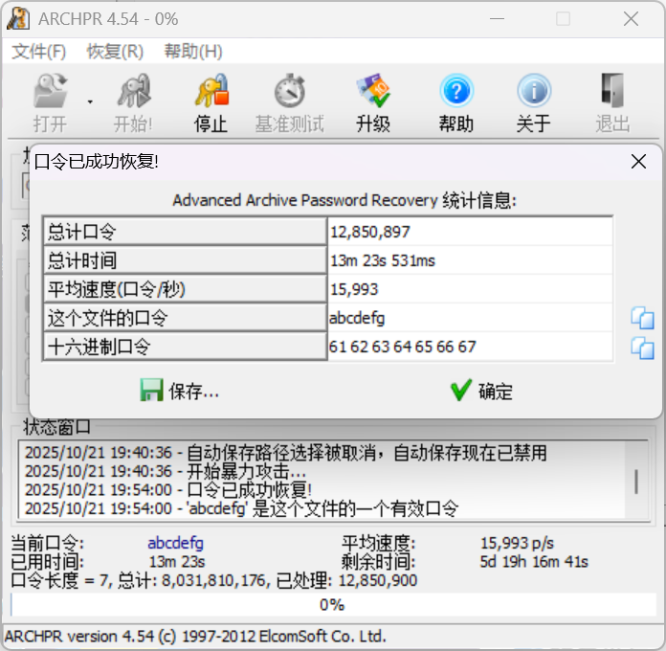Click the 确定 confirm button

point(481,391)
